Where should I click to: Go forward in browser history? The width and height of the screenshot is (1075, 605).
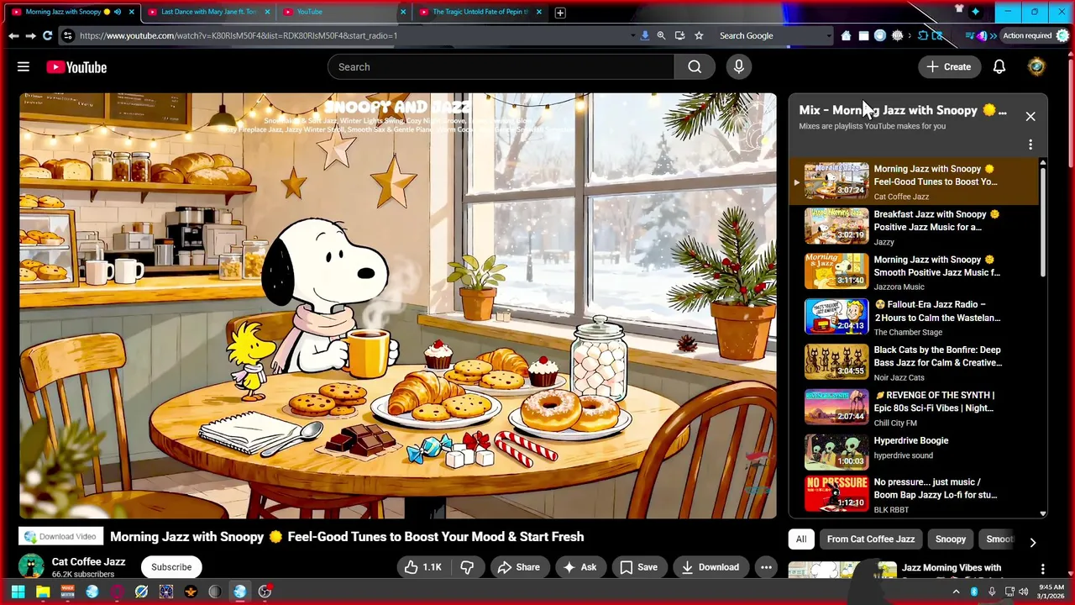click(30, 35)
